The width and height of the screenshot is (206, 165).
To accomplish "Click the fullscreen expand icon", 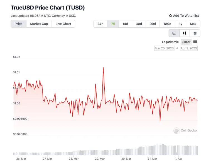I will [195, 33].
